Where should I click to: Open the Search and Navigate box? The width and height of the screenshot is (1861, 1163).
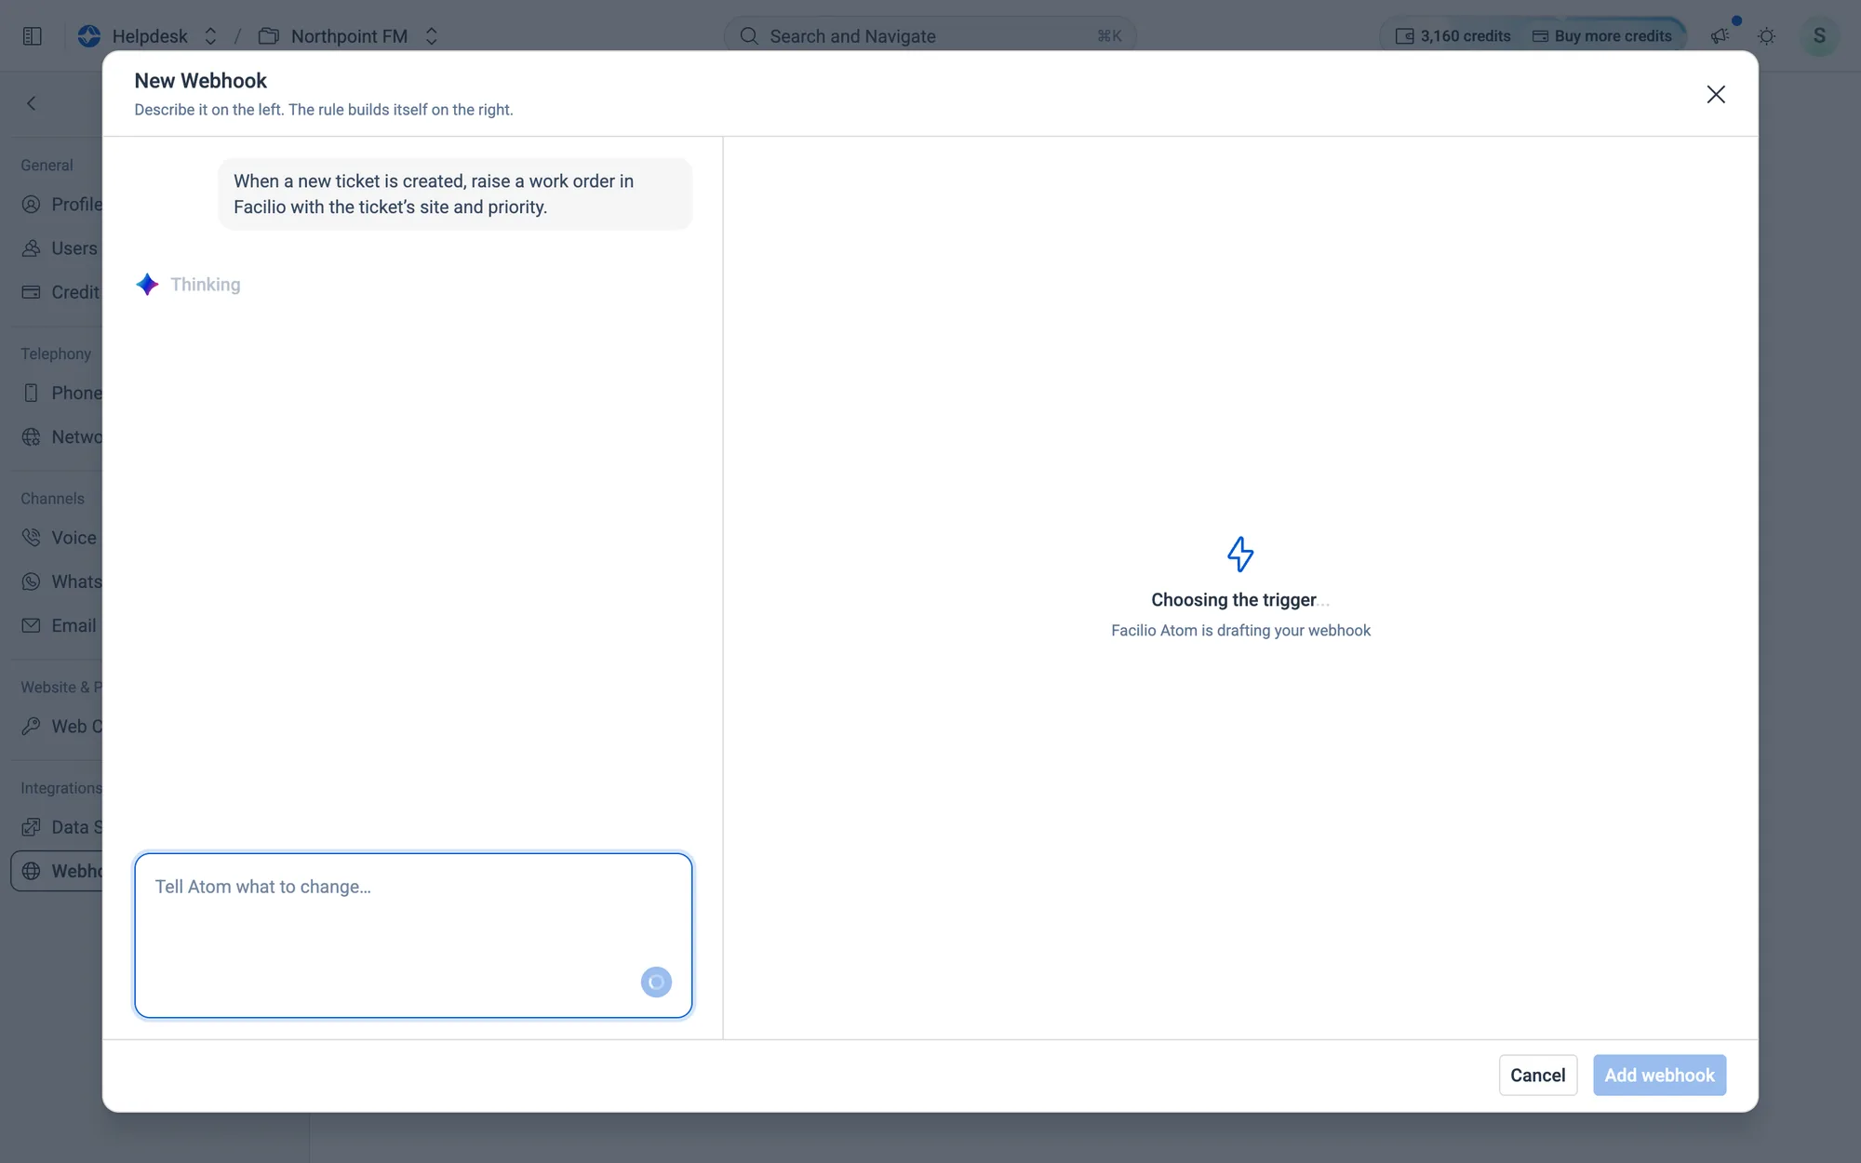coord(930,36)
